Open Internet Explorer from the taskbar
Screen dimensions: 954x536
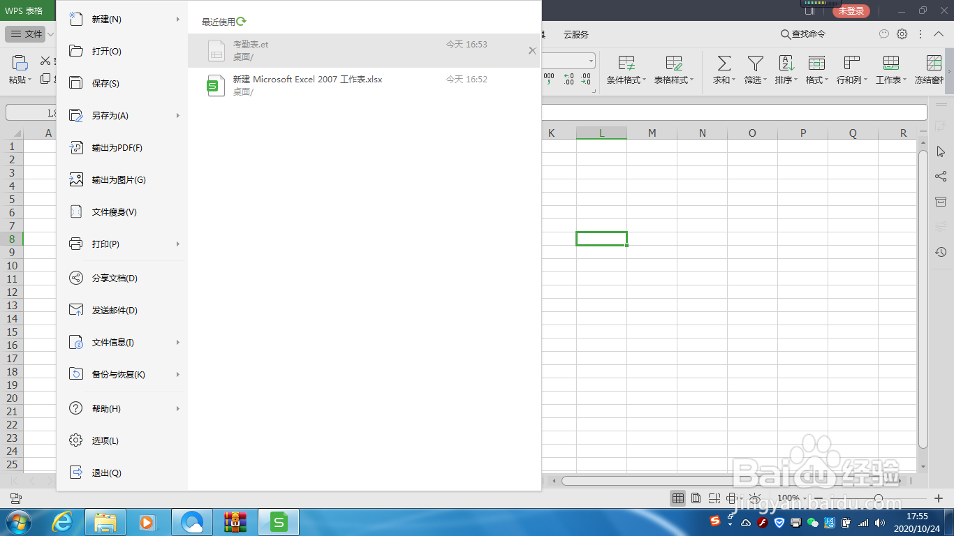[x=64, y=522]
